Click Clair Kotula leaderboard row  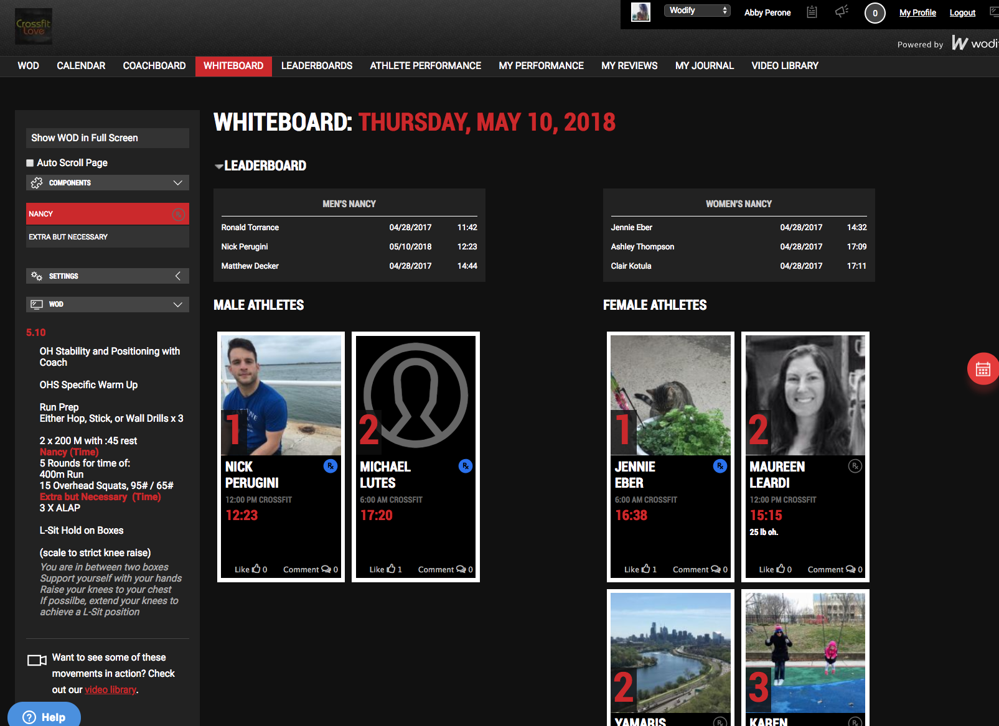(739, 266)
